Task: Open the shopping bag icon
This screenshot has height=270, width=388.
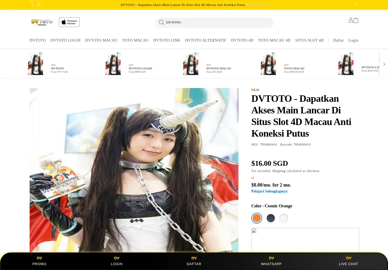Action: [356, 20]
